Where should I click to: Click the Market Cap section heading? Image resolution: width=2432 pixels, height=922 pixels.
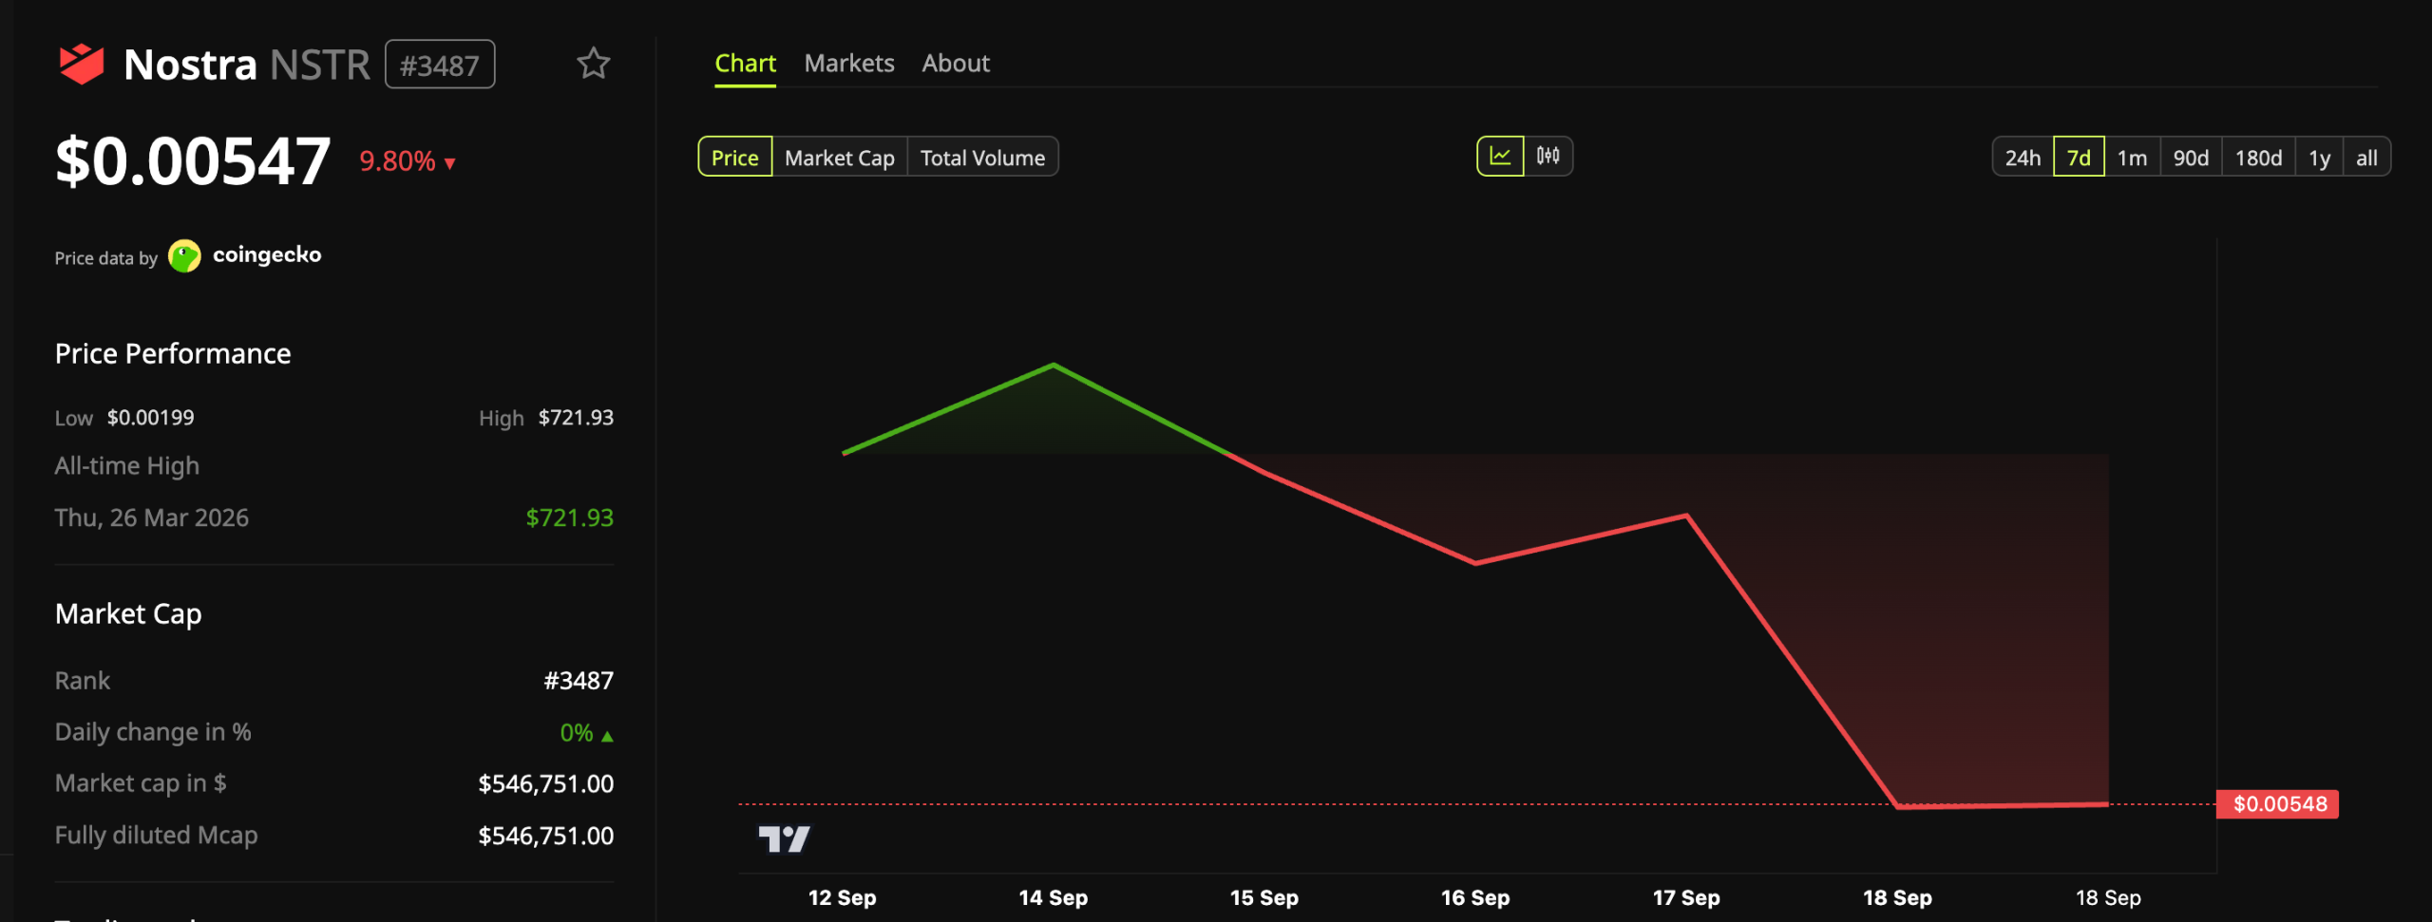pos(128,614)
